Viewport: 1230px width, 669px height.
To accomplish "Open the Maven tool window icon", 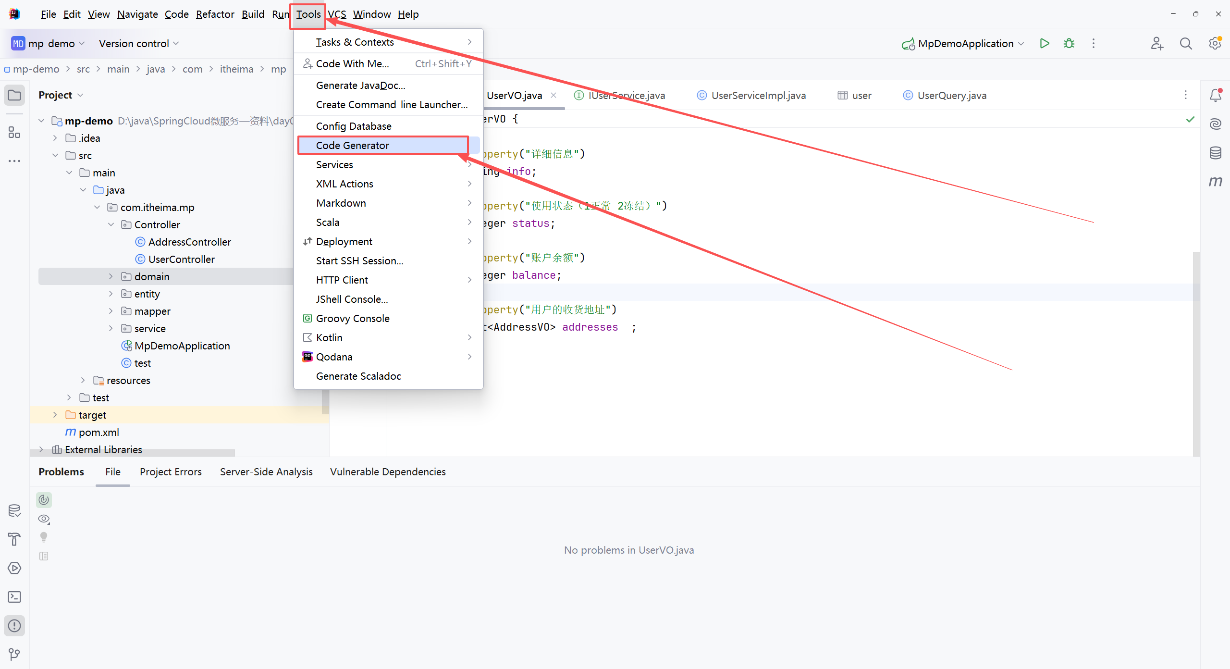I will pos(1215,182).
